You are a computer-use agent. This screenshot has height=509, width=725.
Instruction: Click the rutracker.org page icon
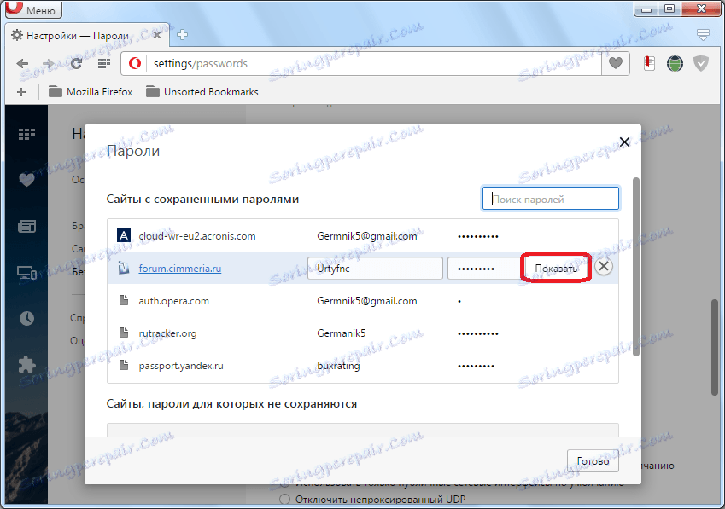(x=124, y=333)
